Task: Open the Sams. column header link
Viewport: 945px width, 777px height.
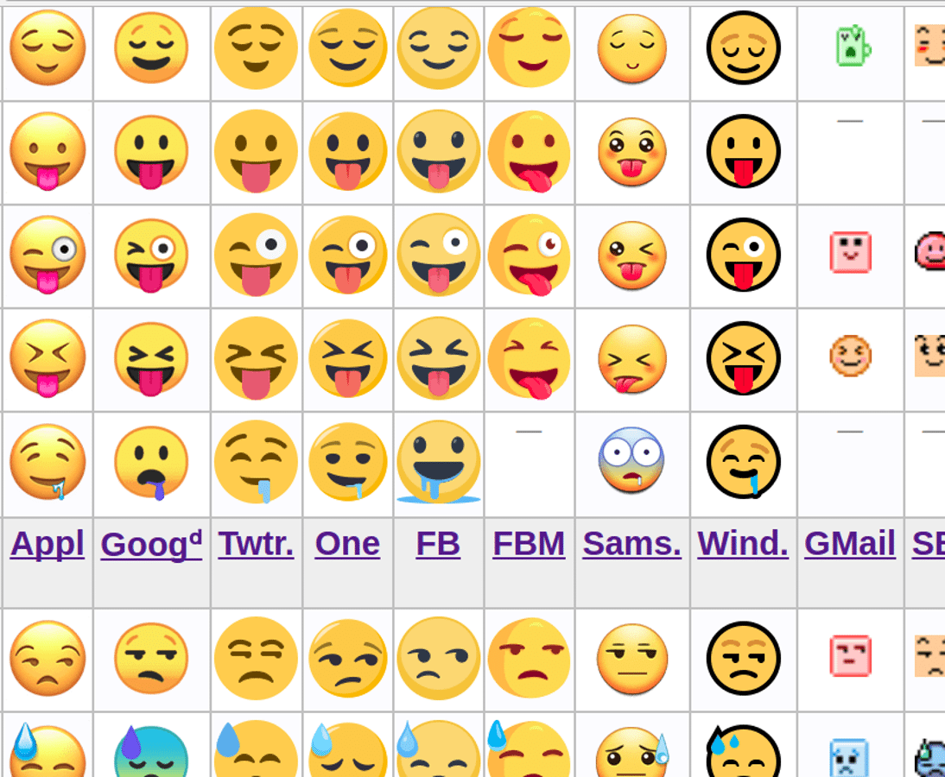Action: point(631,544)
